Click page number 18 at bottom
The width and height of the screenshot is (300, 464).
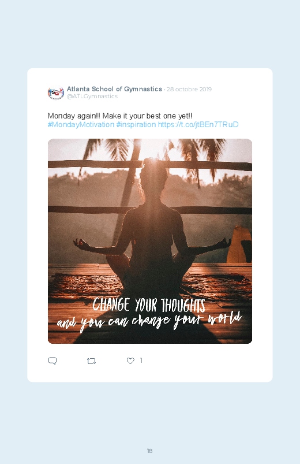pyautogui.click(x=150, y=451)
